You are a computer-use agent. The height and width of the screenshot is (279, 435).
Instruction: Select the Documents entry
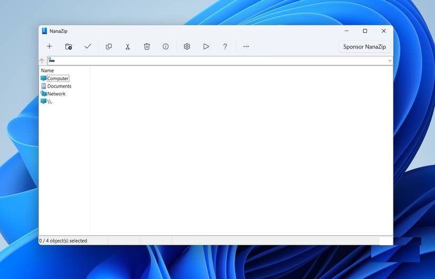pos(59,86)
